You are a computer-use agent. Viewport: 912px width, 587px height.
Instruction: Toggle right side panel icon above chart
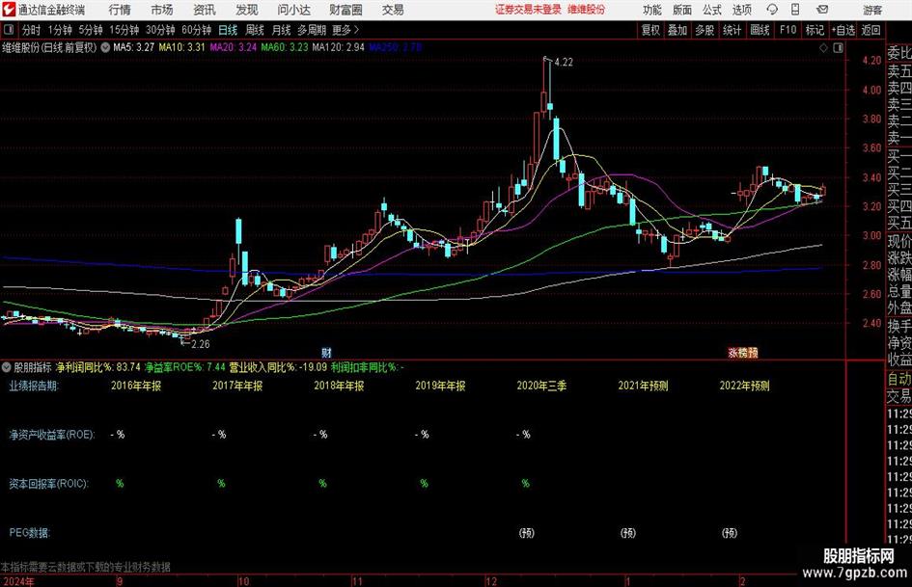click(x=838, y=48)
